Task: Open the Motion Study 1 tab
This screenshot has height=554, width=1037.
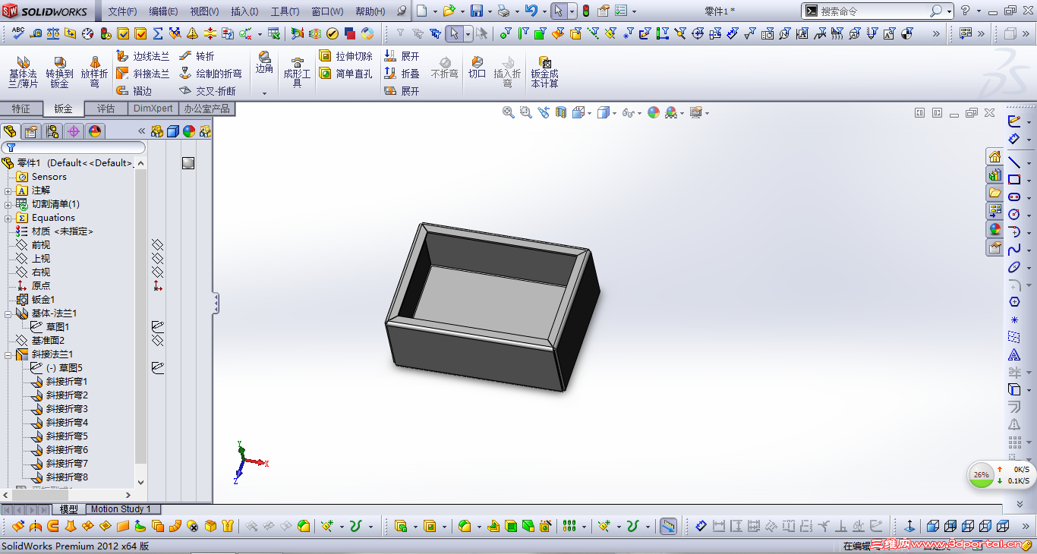Action: pos(121,509)
